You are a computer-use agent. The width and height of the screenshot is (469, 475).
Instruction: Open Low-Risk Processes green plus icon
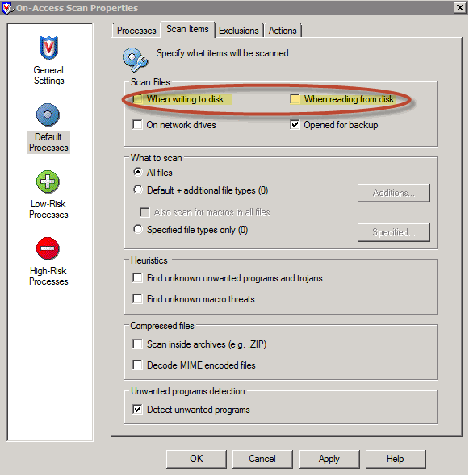click(48, 181)
